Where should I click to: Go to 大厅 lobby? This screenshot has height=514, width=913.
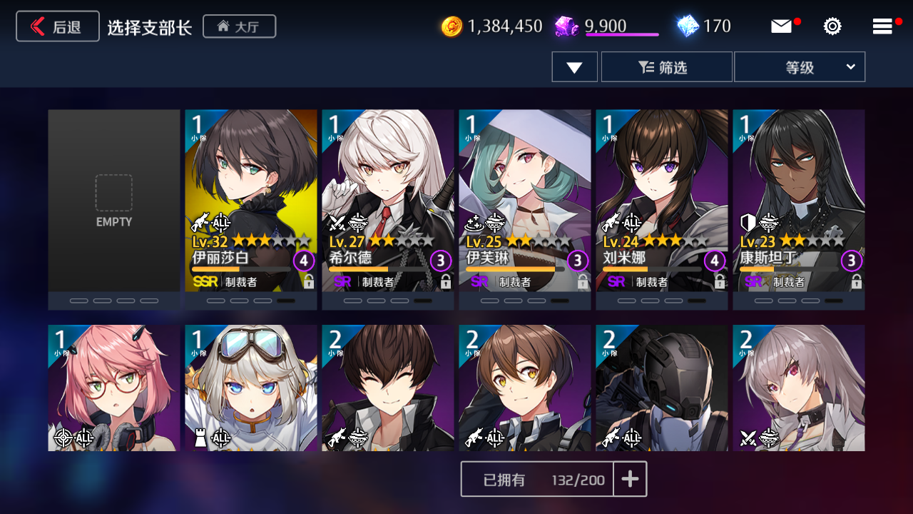(239, 26)
